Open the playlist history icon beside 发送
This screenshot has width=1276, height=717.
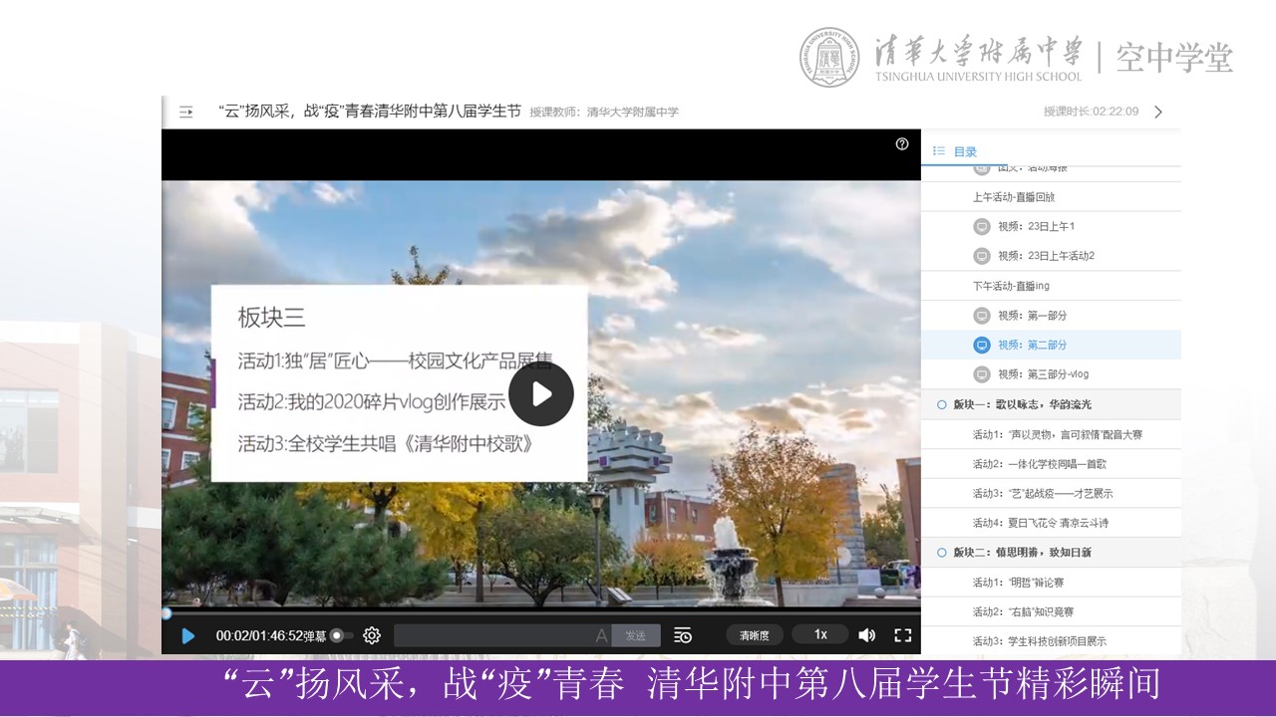pos(683,635)
